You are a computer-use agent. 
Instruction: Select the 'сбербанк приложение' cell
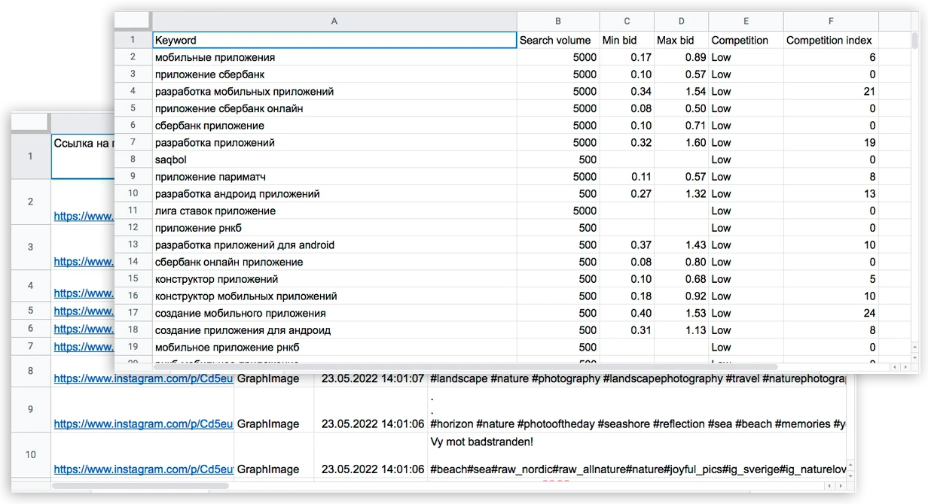click(334, 126)
